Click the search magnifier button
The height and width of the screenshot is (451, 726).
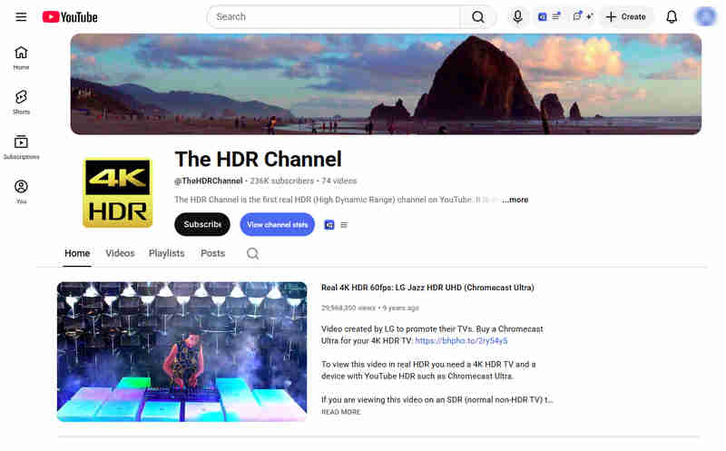pyautogui.click(x=478, y=17)
